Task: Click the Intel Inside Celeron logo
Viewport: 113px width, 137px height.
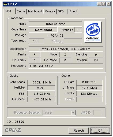Action: point(93,32)
